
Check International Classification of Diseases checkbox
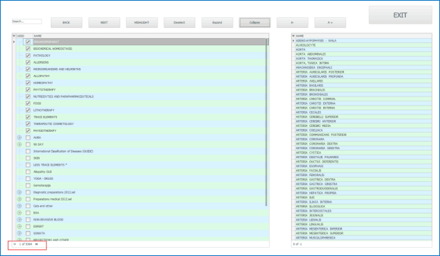pyautogui.click(x=28, y=151)
